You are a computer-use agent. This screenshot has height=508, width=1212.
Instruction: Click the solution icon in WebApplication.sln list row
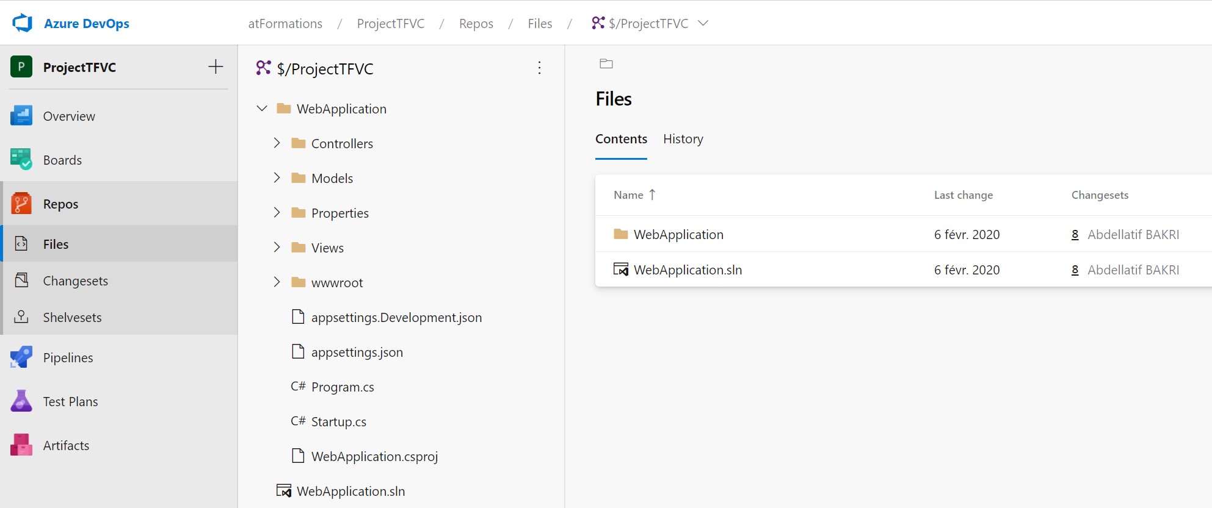pos(621,269)
